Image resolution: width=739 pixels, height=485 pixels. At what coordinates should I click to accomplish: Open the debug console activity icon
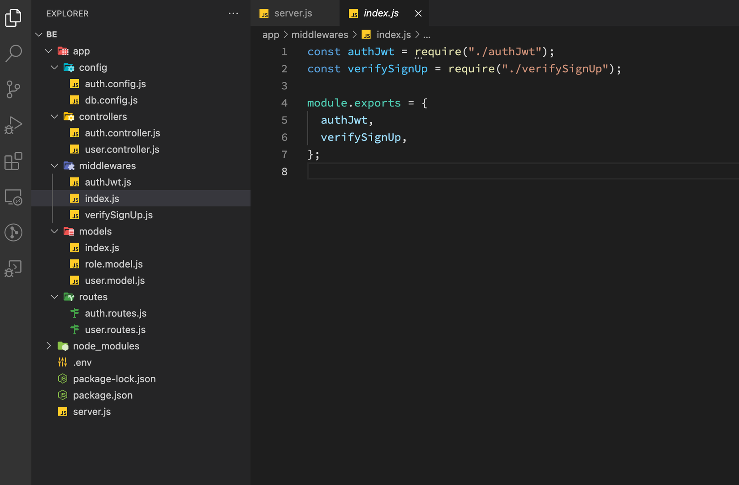click(13, 268)
